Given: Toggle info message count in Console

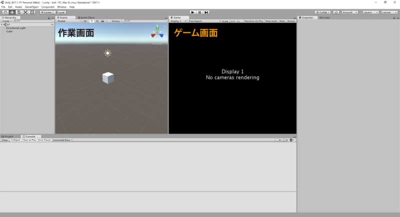Looking at the screenshot, I should pos(278,140).
